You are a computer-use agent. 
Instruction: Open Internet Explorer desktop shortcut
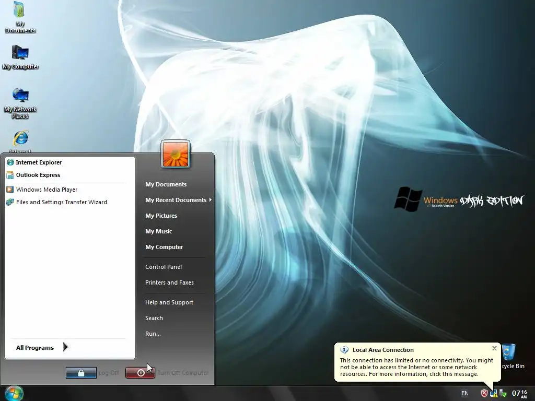[20, 141]
